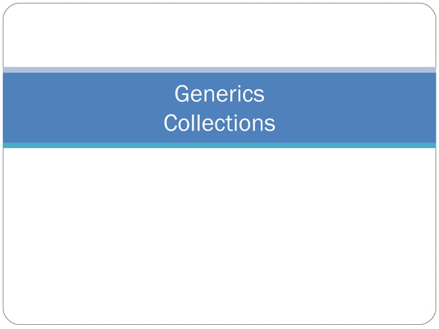Click the word "Generics" in the title
This screenshot has width=439, height=329.
pos(219,94)
